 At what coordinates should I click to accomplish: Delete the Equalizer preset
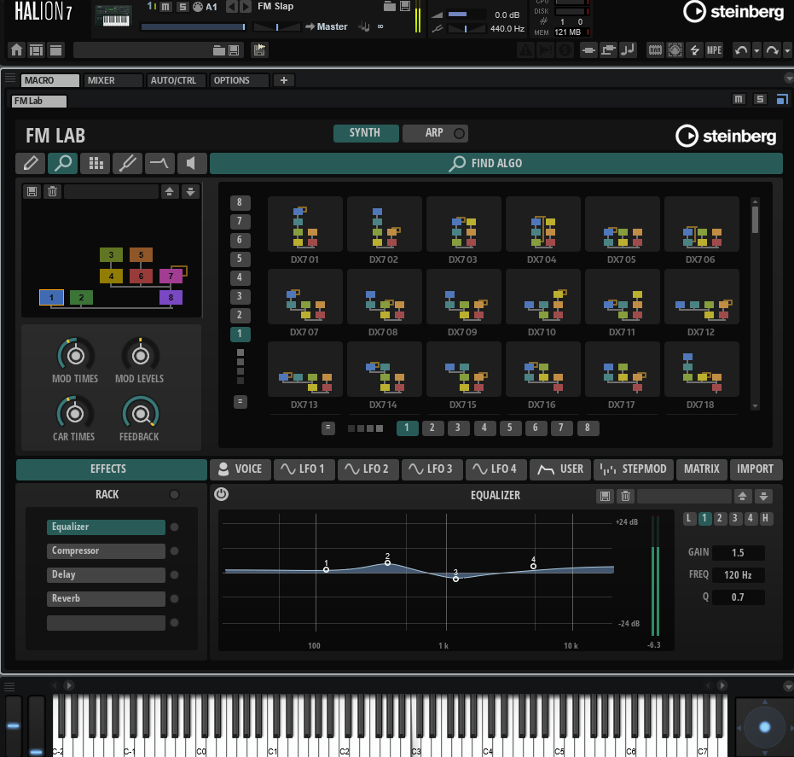point(626,496)
